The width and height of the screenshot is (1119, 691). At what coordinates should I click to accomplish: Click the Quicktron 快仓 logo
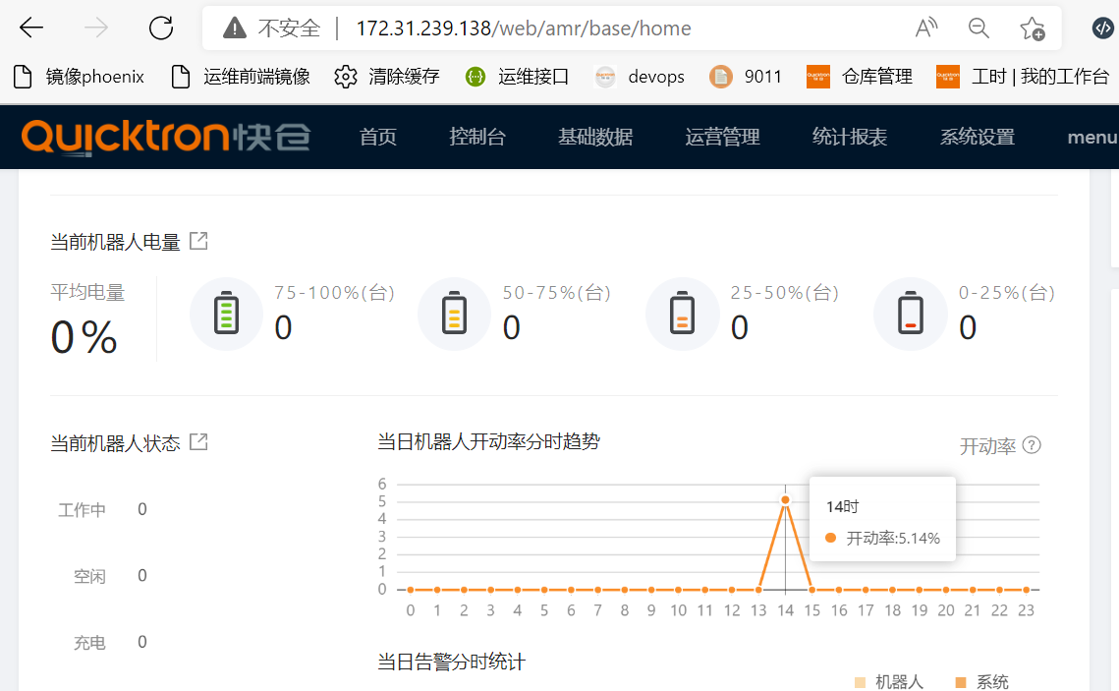click(166, 137)
